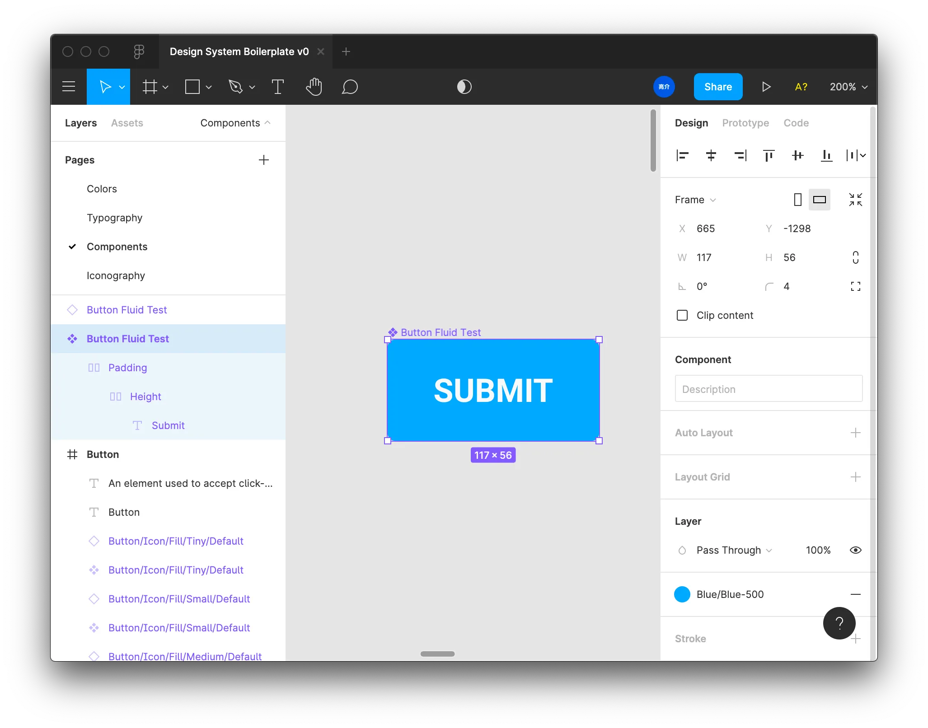Viewport: 928px width, 728px height.
Task: Click the canvas horizontal scrollbar
Action: point(437,654)
